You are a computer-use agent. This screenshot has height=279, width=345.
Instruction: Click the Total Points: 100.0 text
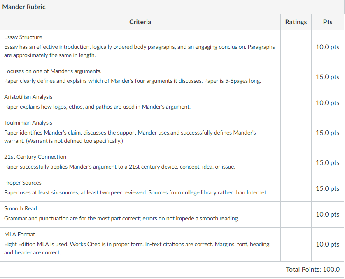click(x=312, y=269)
